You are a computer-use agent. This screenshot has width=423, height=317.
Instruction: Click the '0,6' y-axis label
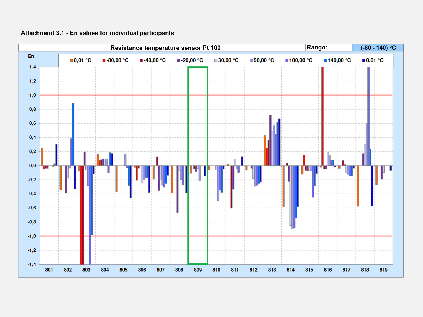[33, 123]
